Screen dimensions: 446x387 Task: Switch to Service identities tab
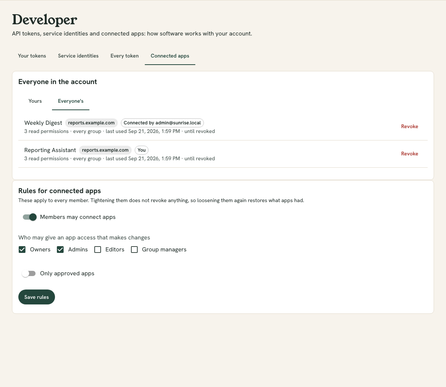coord(78,56)
